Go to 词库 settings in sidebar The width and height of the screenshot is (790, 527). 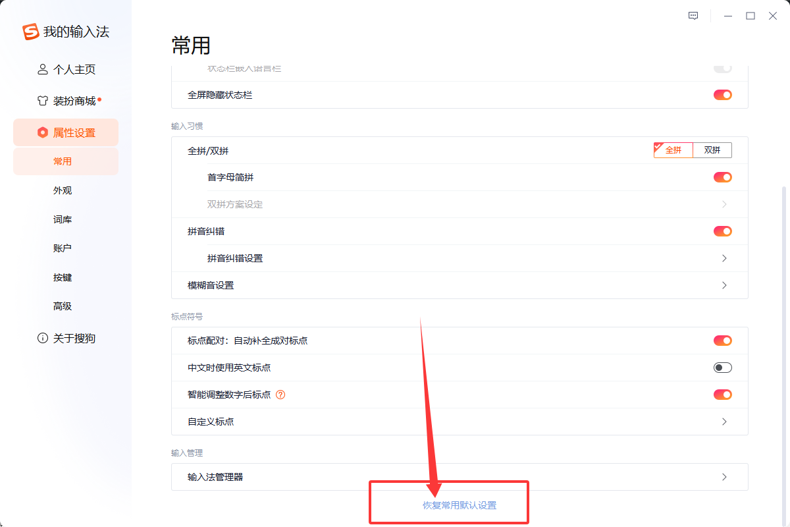tap(63, 219)
